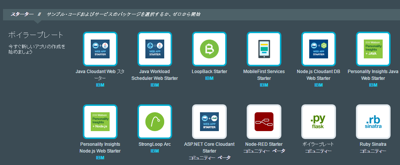Click IBM under Personality Insights Java Web Starter
This screenshot has width=400, height=165.
coord(373,85)
